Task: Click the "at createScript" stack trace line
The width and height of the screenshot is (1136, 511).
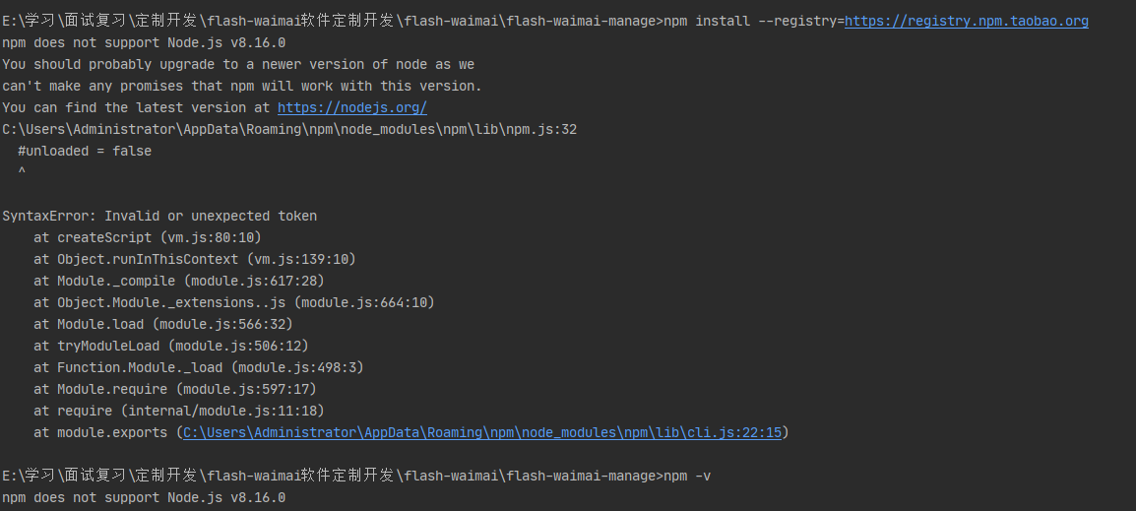Action: coord(148,237)
